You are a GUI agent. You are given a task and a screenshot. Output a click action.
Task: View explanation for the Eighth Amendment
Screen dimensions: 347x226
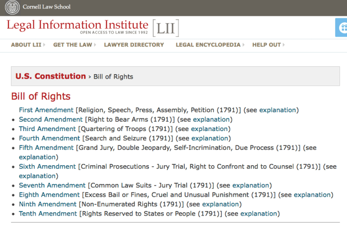312,195
